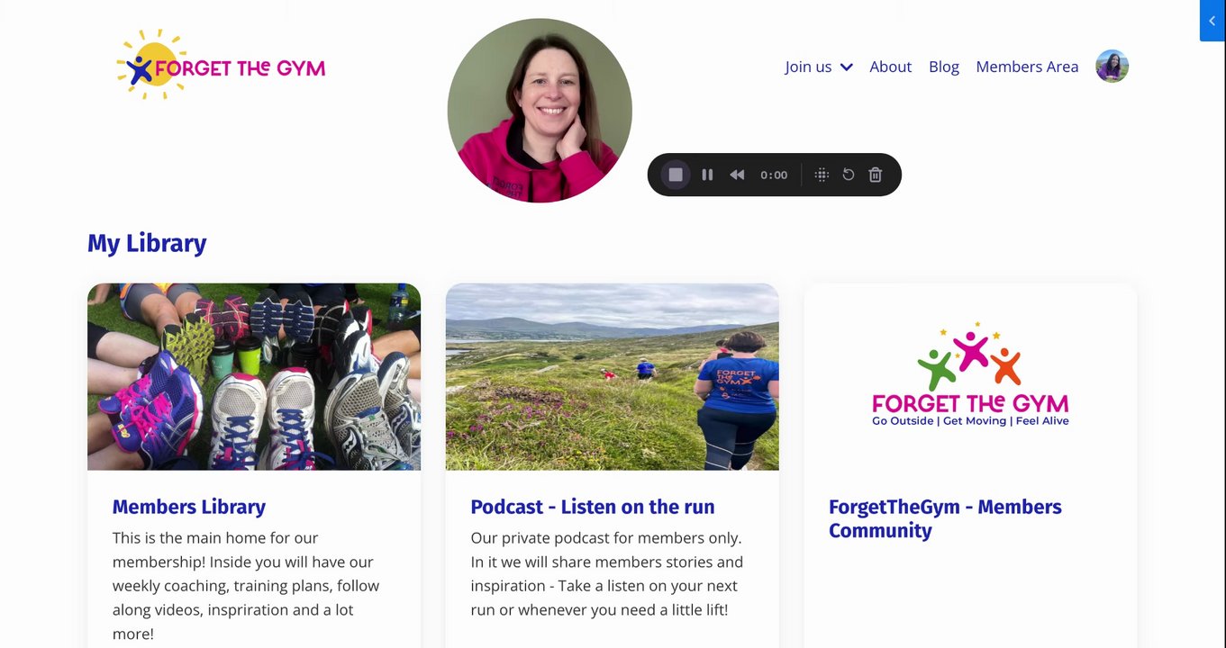Expand the blue side panel arrow
The image size is (1226, 648).
tap(1212, 21)
